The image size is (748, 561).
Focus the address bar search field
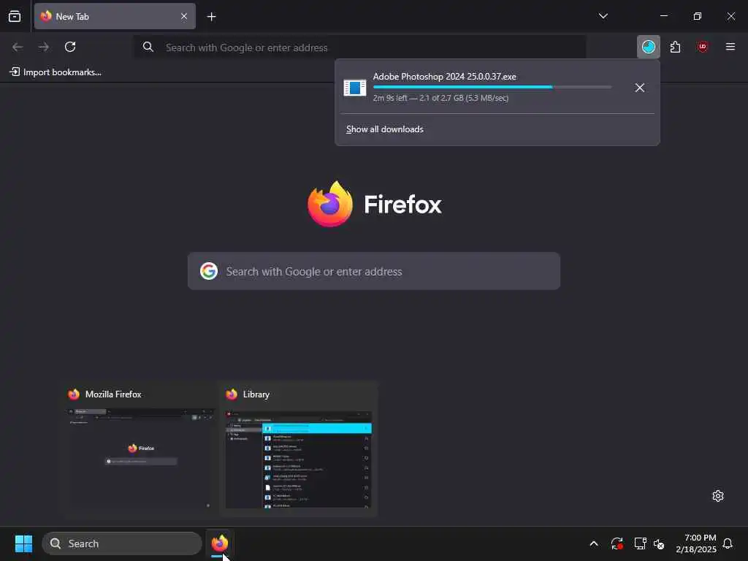click(359, 47)
